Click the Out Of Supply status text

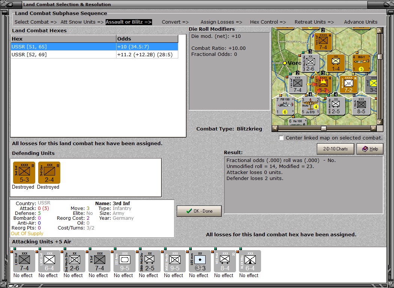[27, 233]
